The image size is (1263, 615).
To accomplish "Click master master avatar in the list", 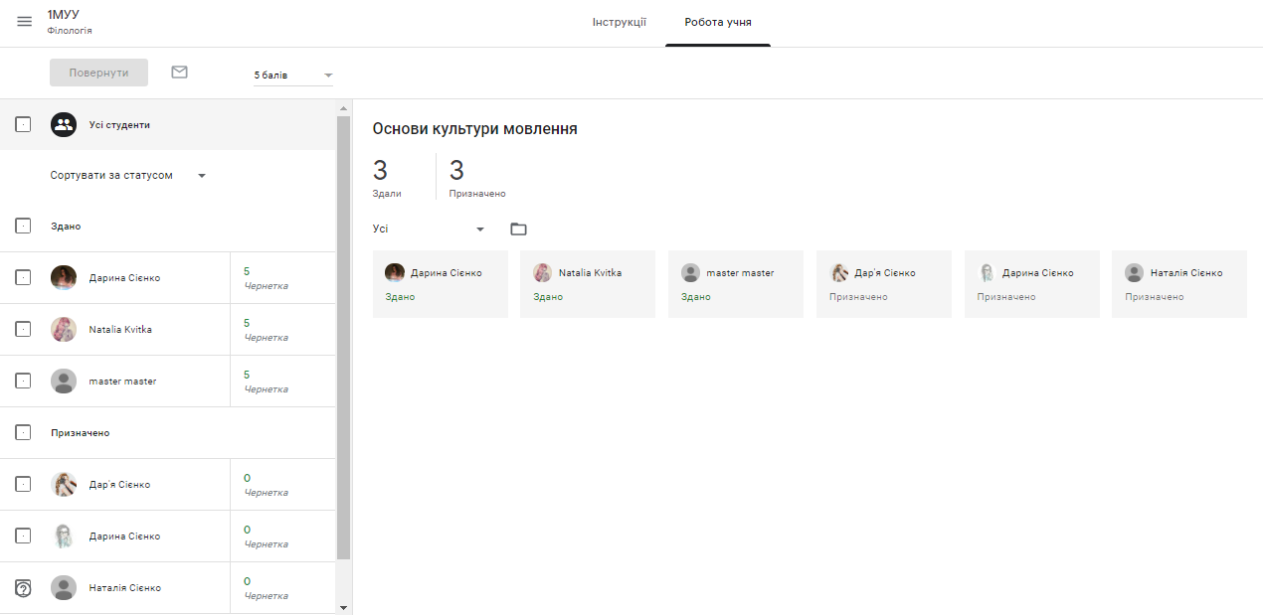I will tap(64, 382).
